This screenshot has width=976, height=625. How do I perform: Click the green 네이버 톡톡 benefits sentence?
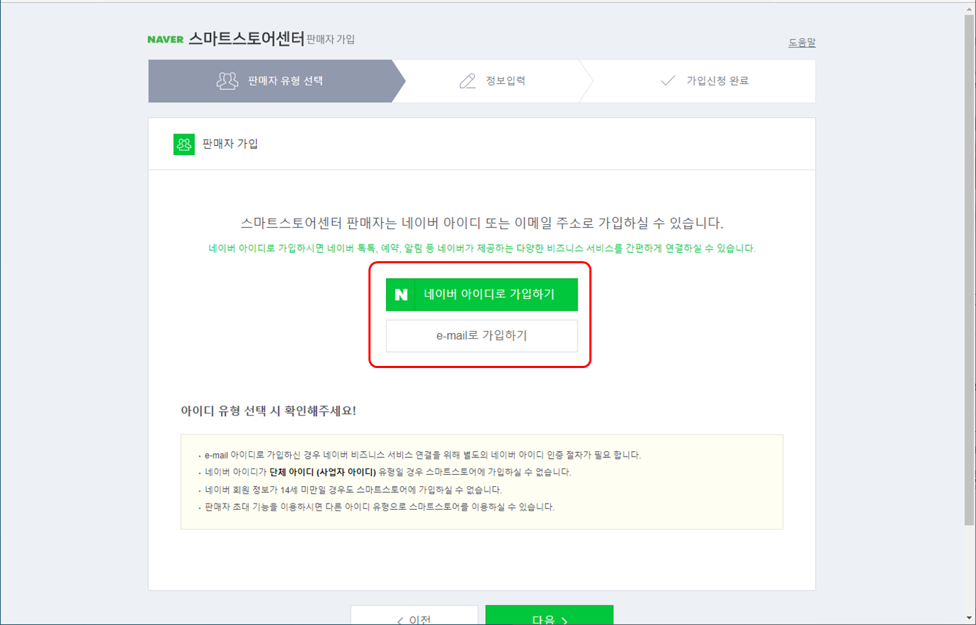point(482,249)
